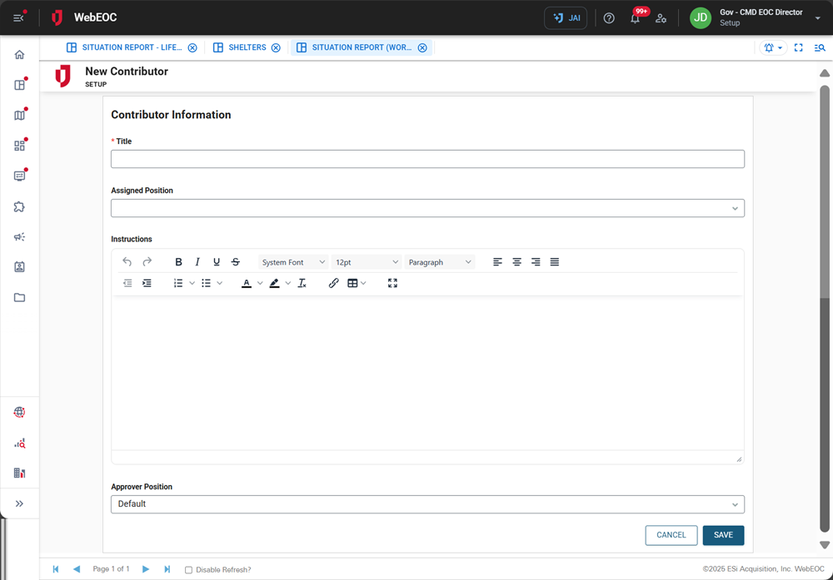The image size is (833, 580).
Task: Insert a link in the Instructions editor
Action: [x=333, y=283]
